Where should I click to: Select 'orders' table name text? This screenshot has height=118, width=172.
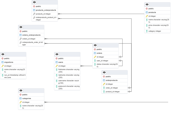click(99, 53)
